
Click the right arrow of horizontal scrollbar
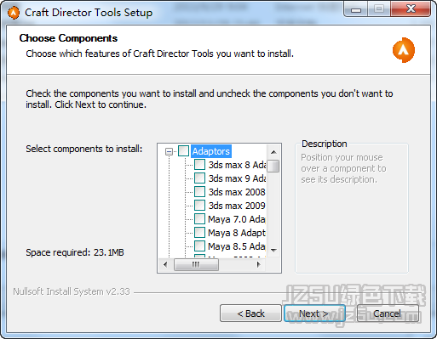pyautogui.click(x=258, y=264)
